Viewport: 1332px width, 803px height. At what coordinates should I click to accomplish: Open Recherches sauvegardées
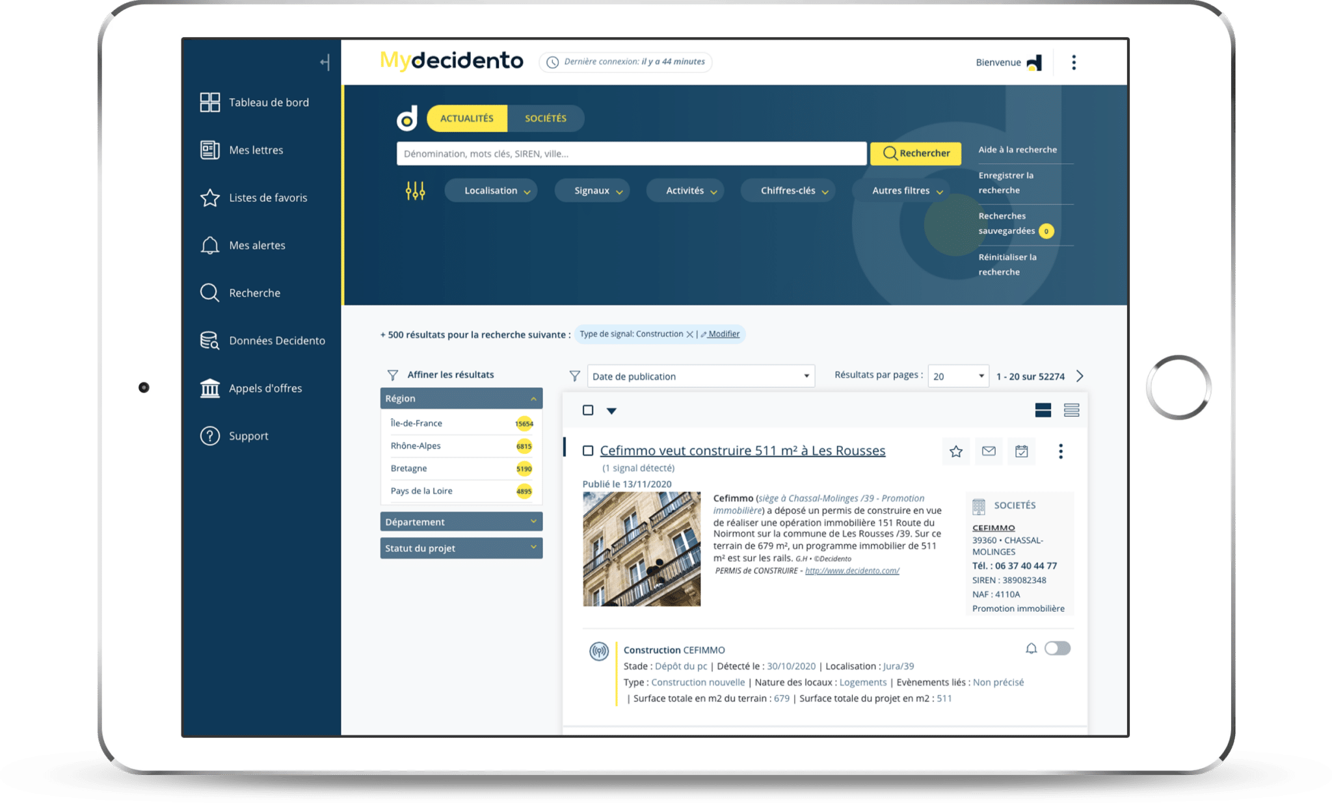[1007, 223]
